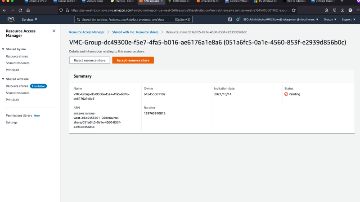Switch to the VMware Cloud browser tab
360x202 pixels.
pos(94,1)
